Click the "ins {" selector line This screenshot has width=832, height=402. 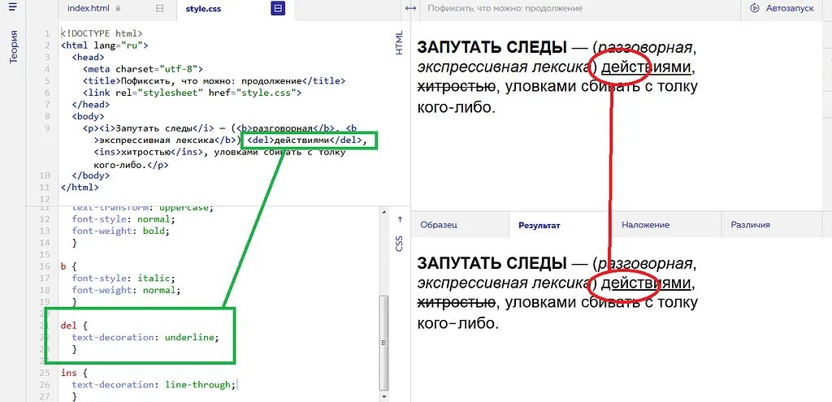pos(75,373)
